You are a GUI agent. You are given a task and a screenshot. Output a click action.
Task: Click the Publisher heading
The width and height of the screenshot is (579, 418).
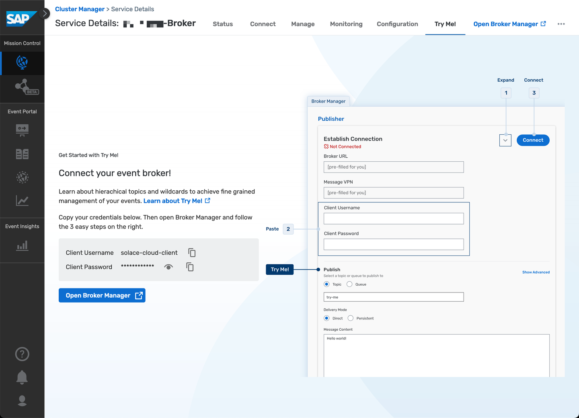331,119
